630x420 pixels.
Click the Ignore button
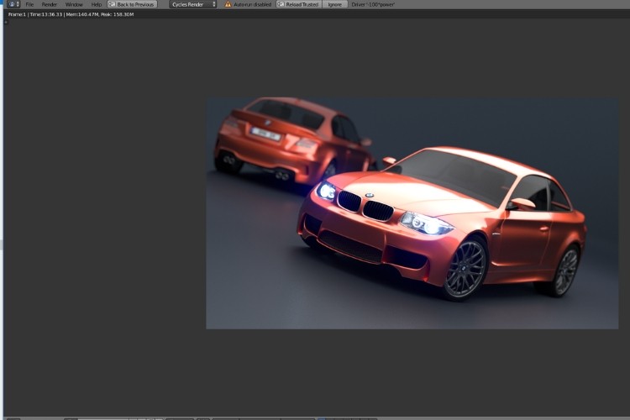point(334,4)
